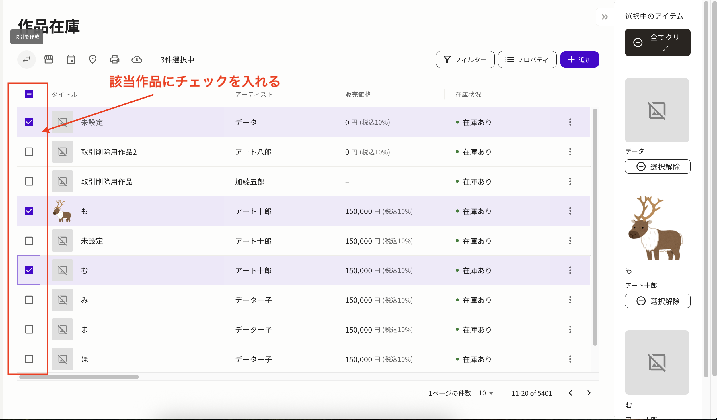The width and height of the screenshot is (717, 420).
Task: Click the 追加 button
Action: (580, 59)
